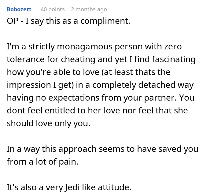Click the word "saved" in the comment

click(171, 149)
